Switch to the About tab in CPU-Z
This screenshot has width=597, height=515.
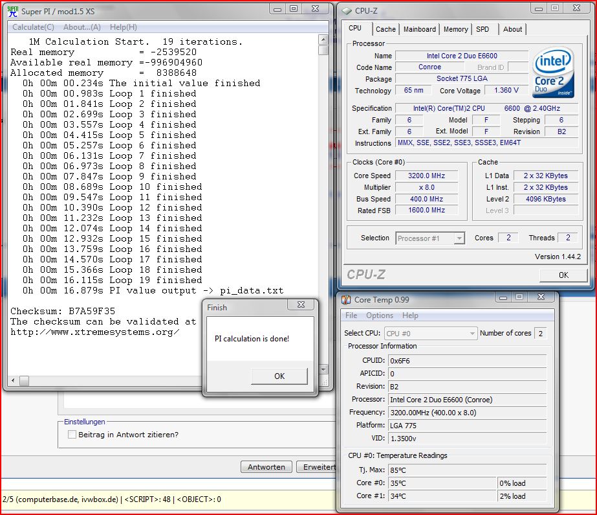[512, 29]
